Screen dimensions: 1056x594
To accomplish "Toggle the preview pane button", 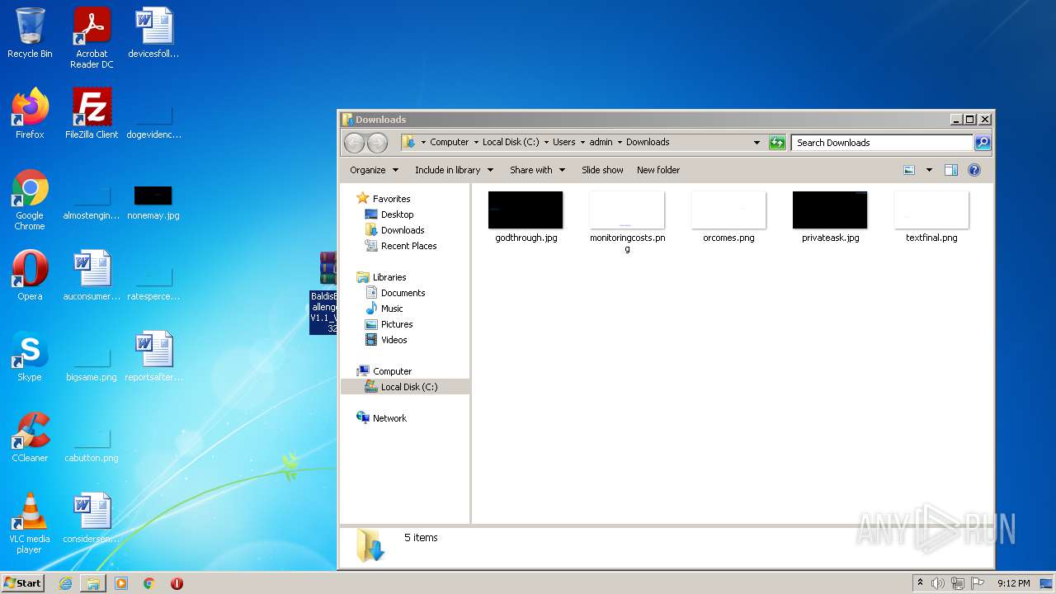I will click(x=950, y=170).
